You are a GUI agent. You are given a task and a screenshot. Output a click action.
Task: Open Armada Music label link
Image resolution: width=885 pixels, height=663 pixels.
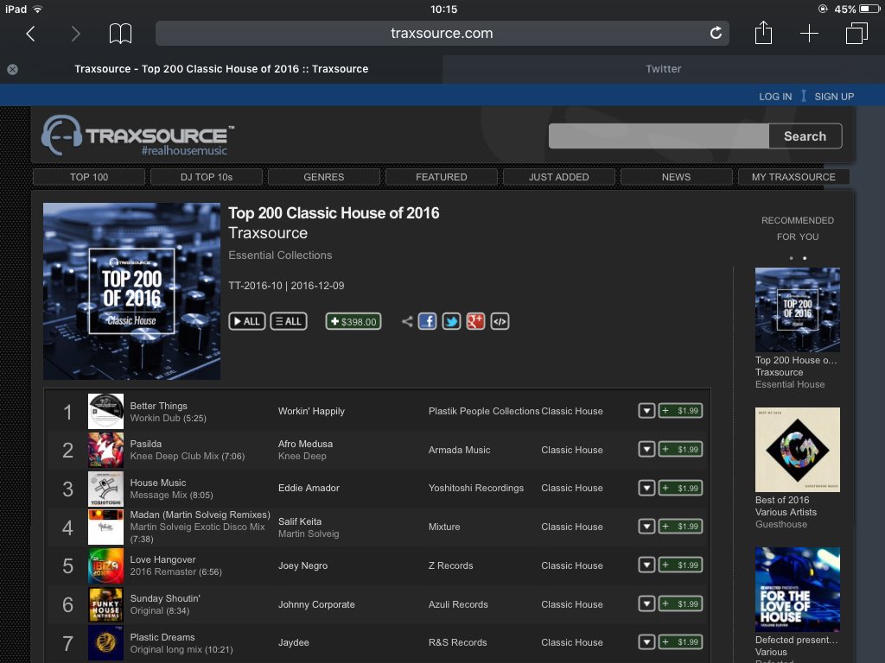click(x=459, y=450)
